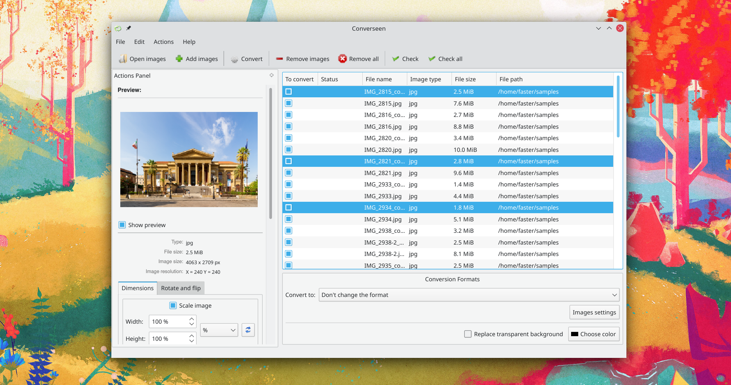Click the File path column header

[555, 79]
